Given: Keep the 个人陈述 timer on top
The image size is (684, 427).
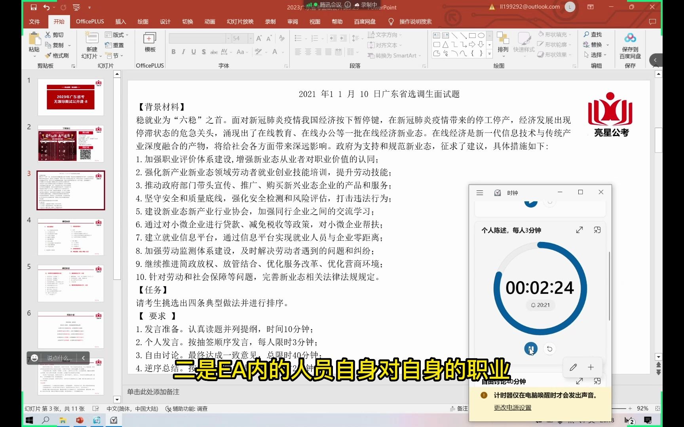Looking at the screenshot, I should click(x=597, y=230).
